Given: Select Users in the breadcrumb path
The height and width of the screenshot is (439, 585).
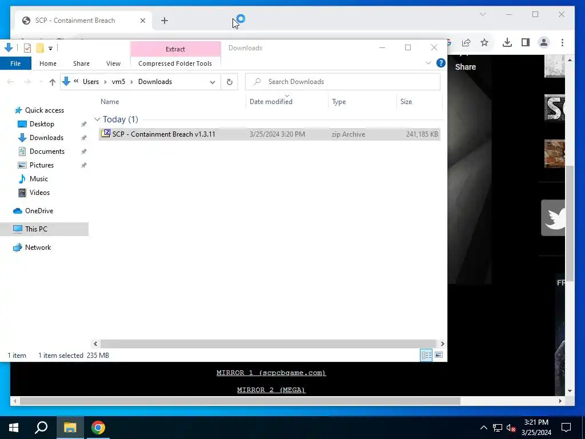Looking at the screenshot, I should point(91,82).
